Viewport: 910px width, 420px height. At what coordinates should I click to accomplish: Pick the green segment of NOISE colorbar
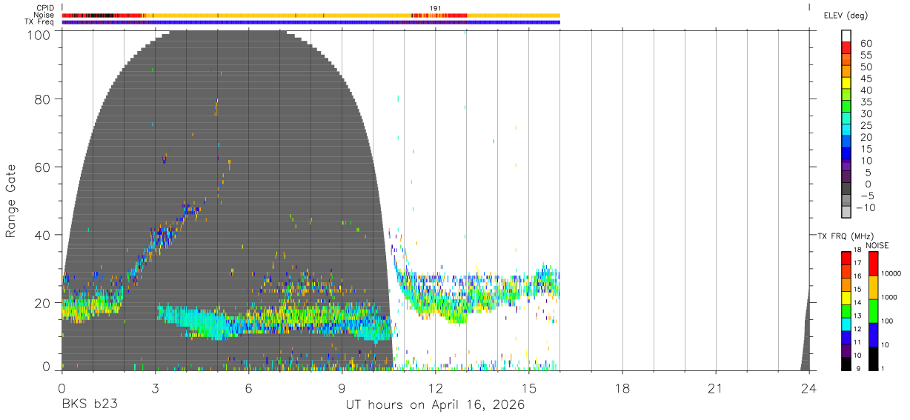click(874, 311)
